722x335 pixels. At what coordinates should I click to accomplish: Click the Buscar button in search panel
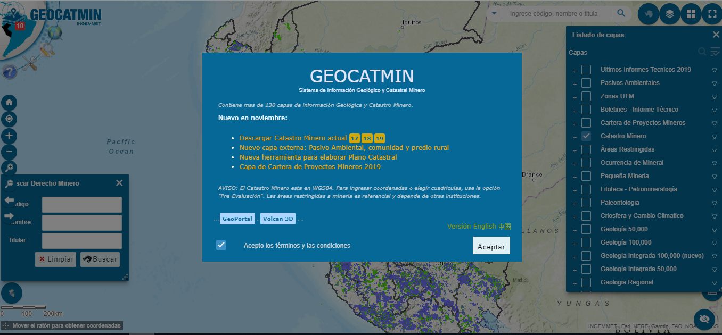pos(100,259)
